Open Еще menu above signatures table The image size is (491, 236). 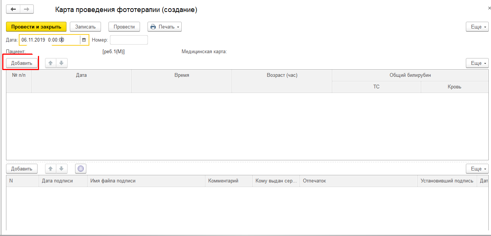click(x=477, y=169)
